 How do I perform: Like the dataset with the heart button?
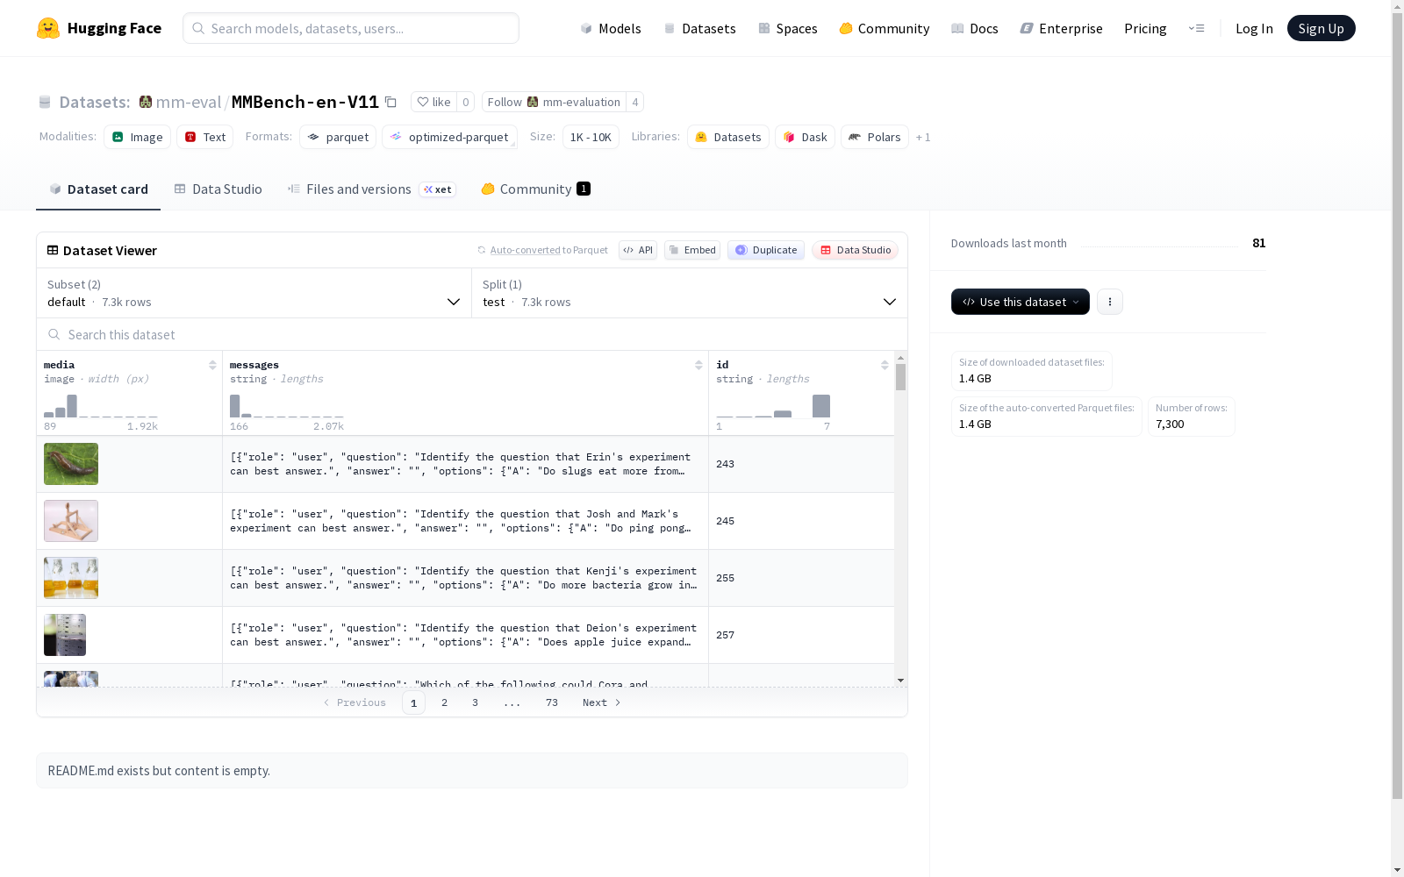click(x=433, y=102)
